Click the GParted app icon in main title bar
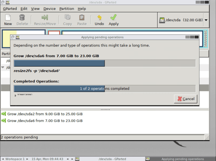The width and height of the screenshot is (216, 161). pos(8,2)
